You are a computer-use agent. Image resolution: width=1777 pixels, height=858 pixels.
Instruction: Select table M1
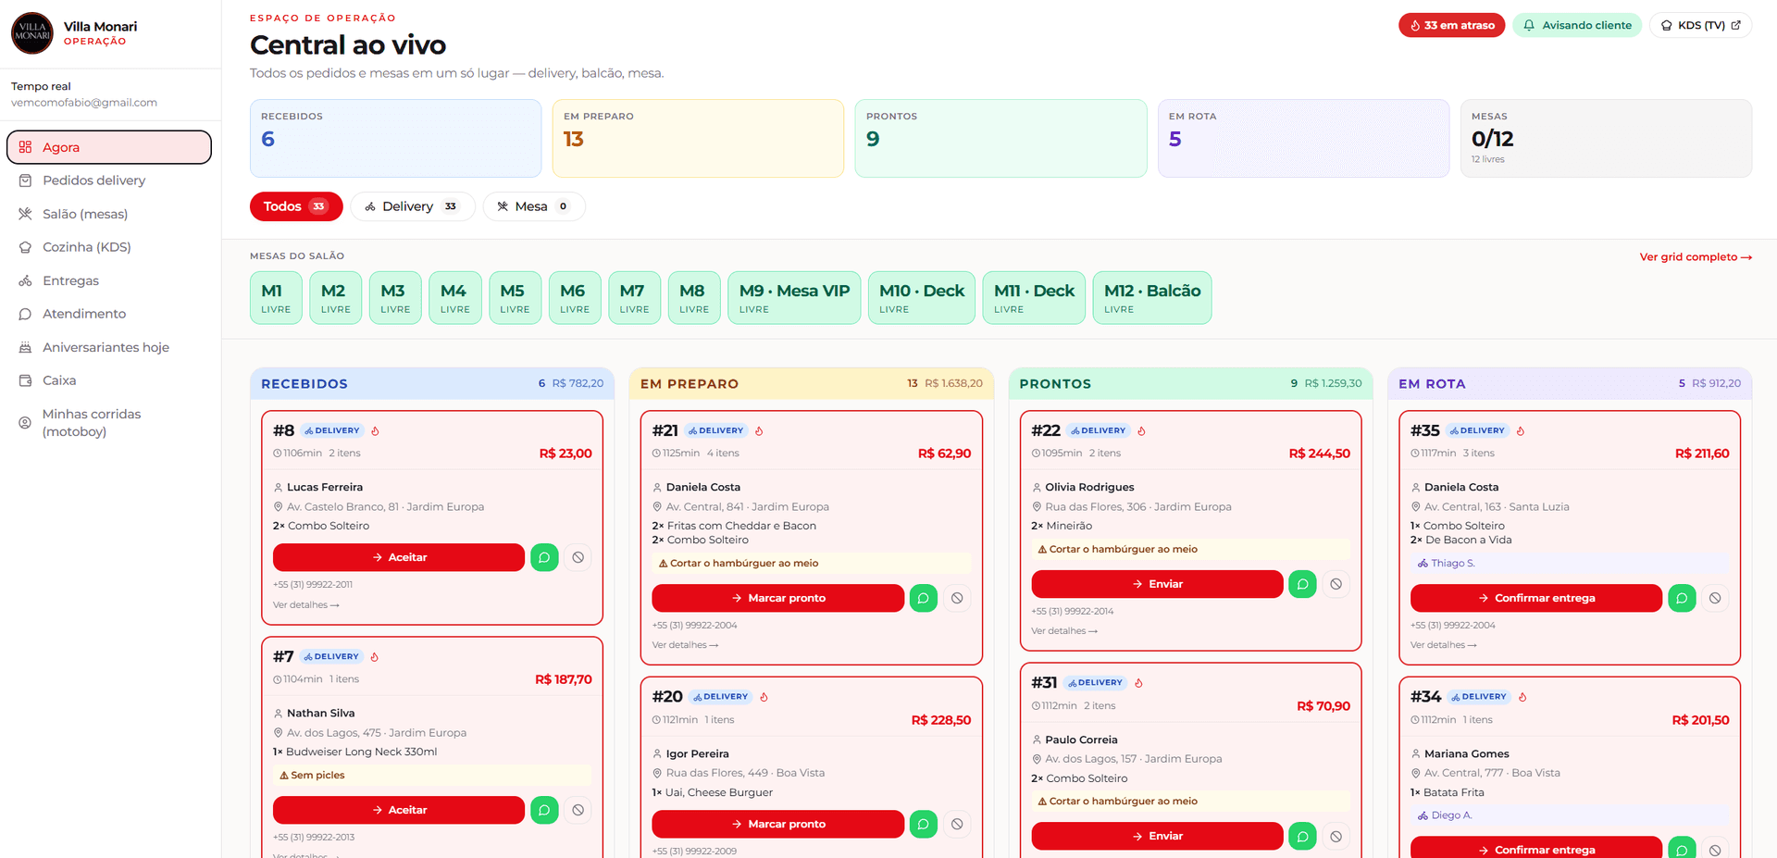[276, 298]
